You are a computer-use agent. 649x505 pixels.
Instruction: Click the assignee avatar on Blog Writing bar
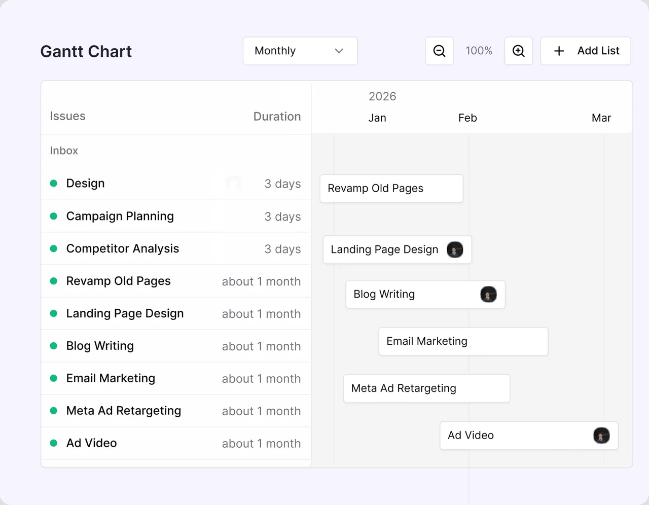(488, 294)
